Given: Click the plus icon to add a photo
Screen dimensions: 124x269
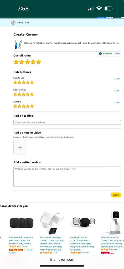Looking at the screenshot, I should pyautogui.click(x=20, y=148).
